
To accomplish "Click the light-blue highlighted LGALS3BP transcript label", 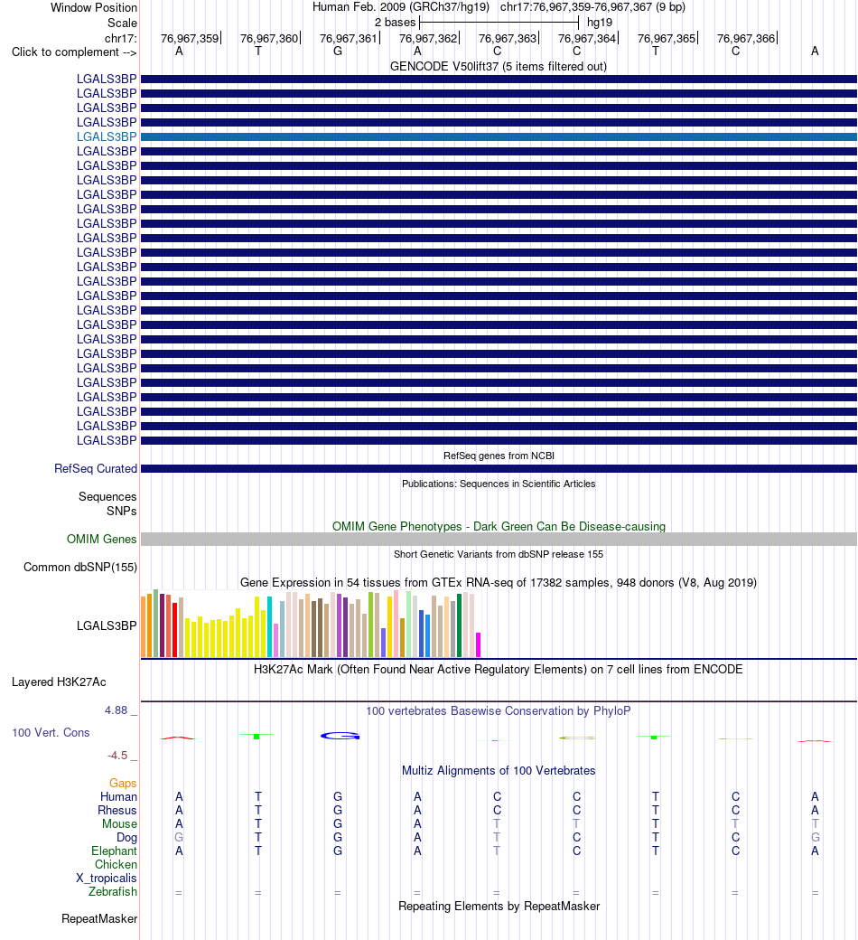I will (x=107, y=136).
